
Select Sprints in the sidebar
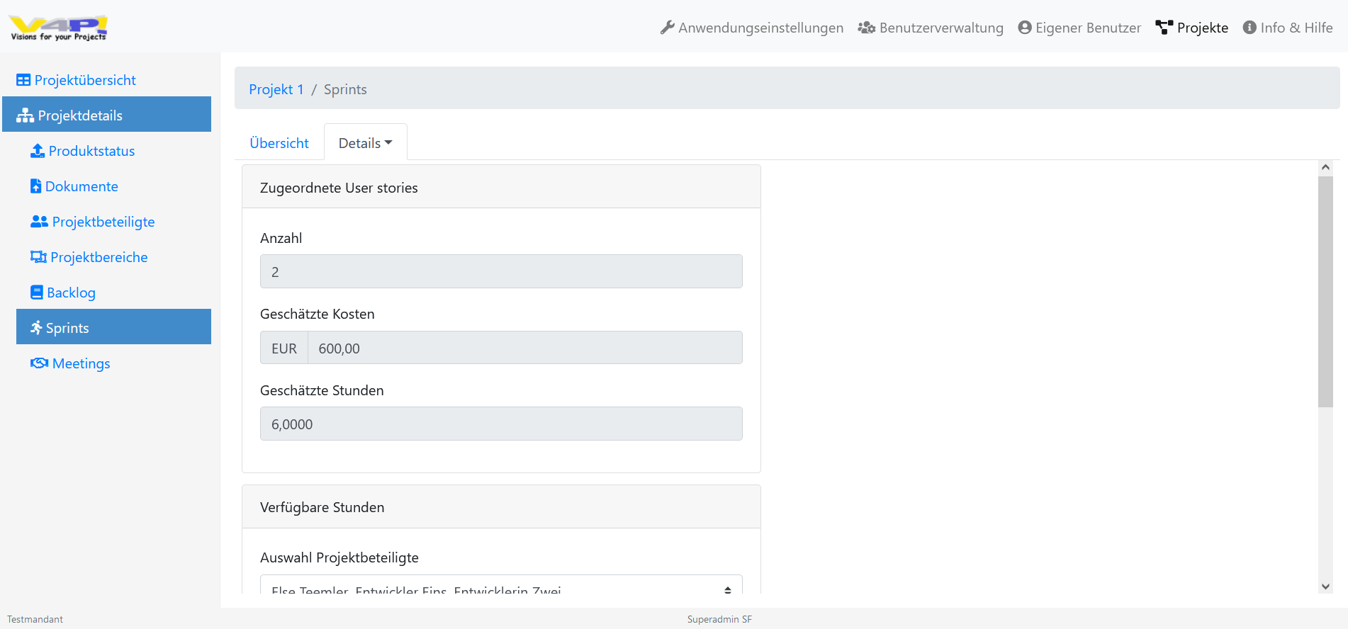point(113,327)
